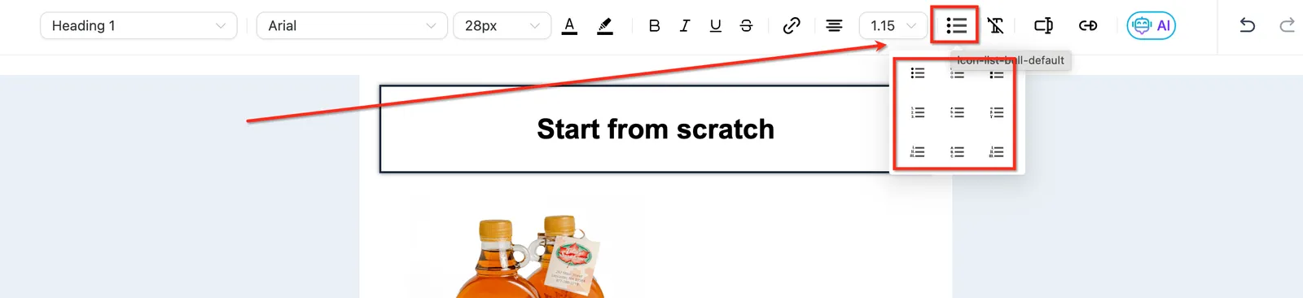Redo the last action
The height and width of the screenshot is (298, 1303).
[1287, 26]
